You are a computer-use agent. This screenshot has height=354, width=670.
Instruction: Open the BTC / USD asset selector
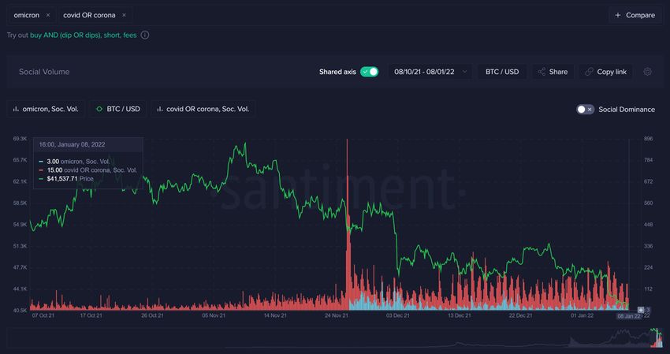[501, 72]
